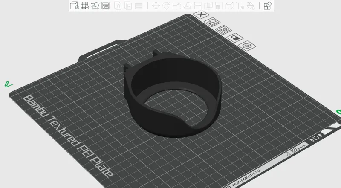The width and height of the screenshot is (341, 188).
Task: Select the Support painting tool
Action: click(x=219, y=6)
